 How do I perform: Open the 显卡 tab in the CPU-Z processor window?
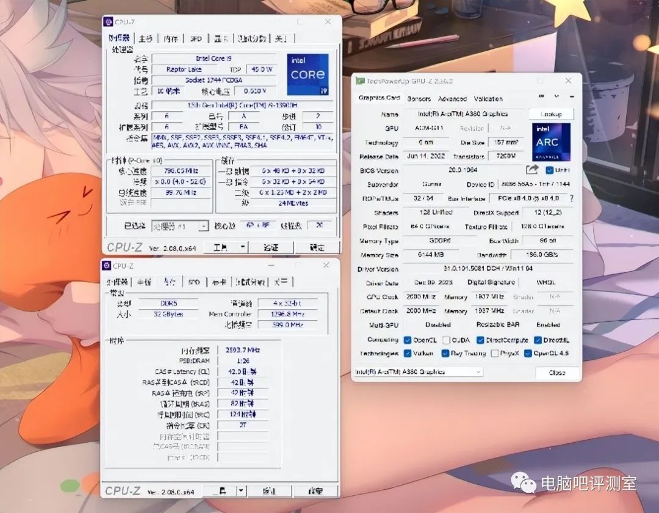pyautogui.click(x=221, y=38)
